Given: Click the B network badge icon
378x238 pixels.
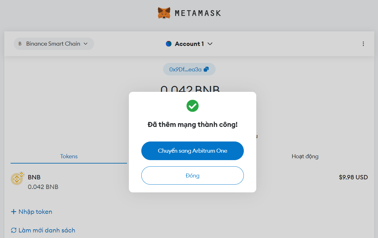Looking at the screenshot, I should tap(20, 44).
